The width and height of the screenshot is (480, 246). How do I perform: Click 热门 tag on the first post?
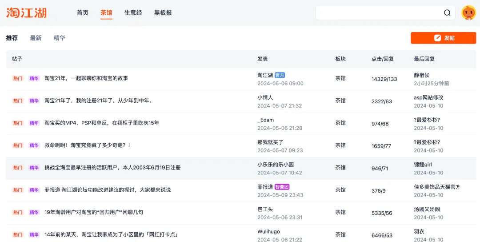[x=18, y=78]
